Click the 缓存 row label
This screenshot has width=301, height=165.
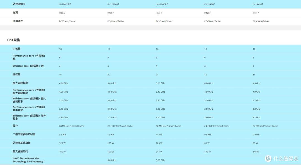pos(15,126)
